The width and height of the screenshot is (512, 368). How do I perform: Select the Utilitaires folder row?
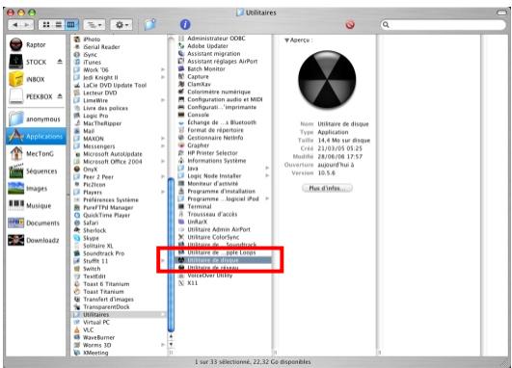point(120,315)
